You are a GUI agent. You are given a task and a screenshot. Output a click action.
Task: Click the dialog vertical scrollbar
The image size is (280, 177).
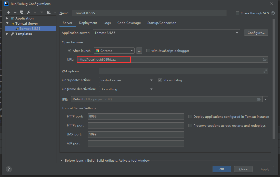coord(273,79)
